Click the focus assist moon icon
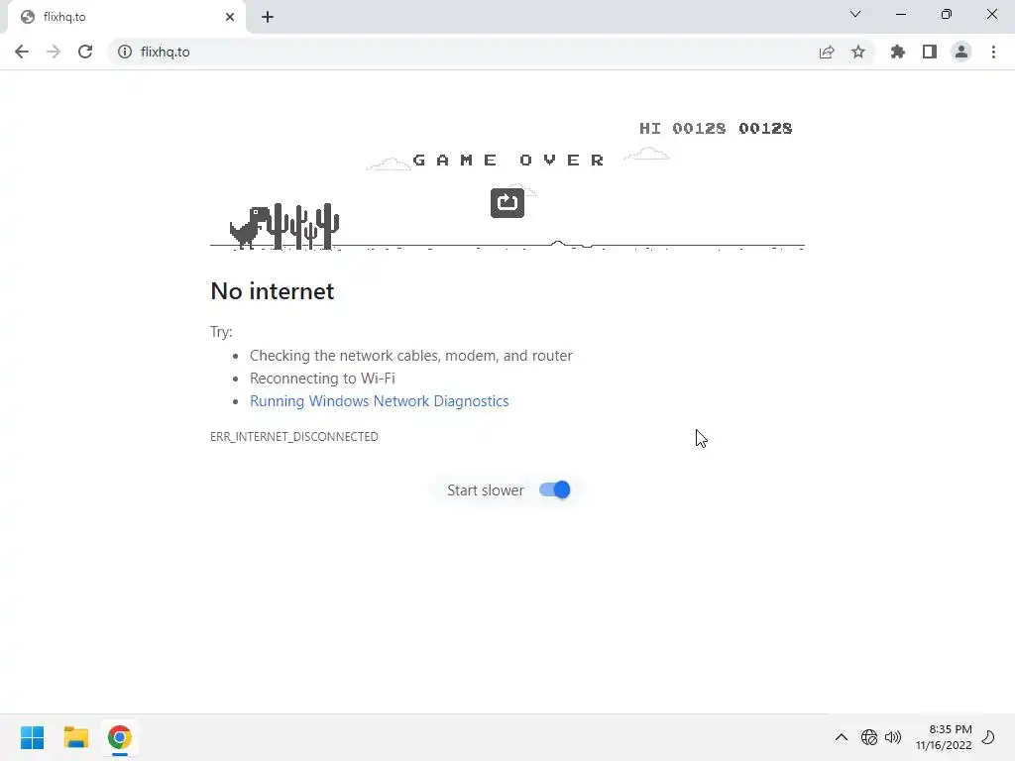The image size is (1015, 761). click(988, 737)
